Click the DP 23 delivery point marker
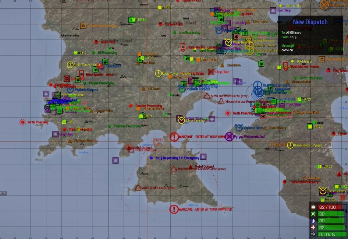Viewport: 348px width, 239px height. pos(319,166)
